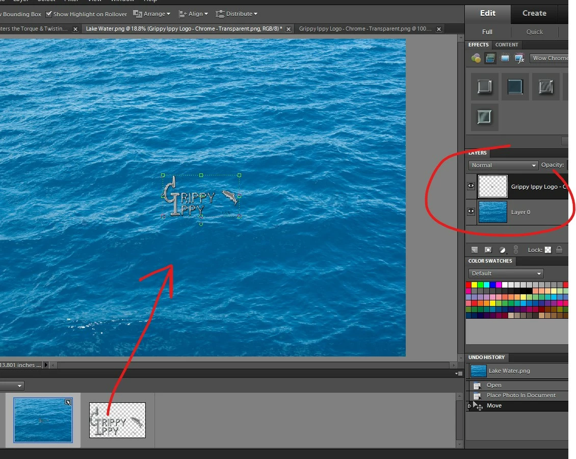
Task: Click the Open history step icon
Action: point(477,386)
